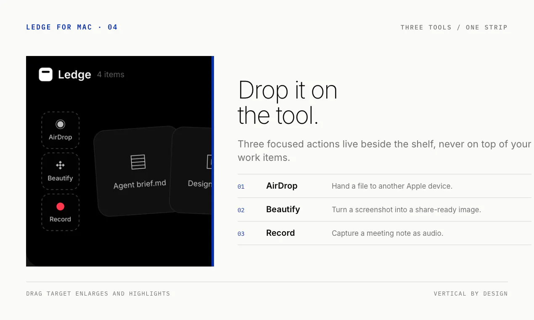Image resolution: width=534 pixels, height=320 pixels.
Task: Click the white Ledge app logo icon
Action: pyautogui.click(x=45, y=75)
